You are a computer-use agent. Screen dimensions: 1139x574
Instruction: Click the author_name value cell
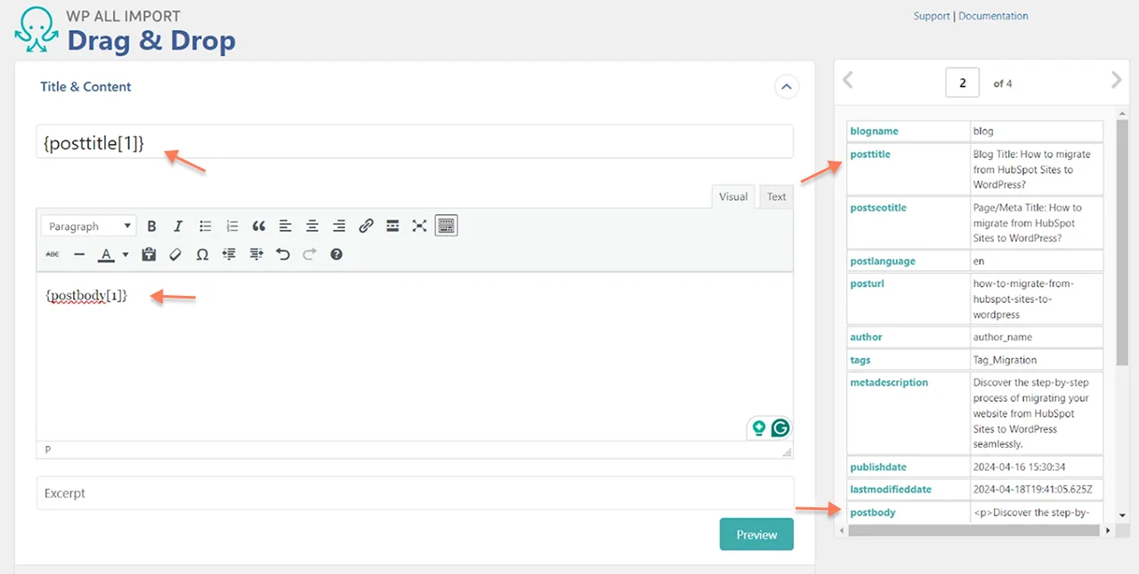(x=1037, y=337)
